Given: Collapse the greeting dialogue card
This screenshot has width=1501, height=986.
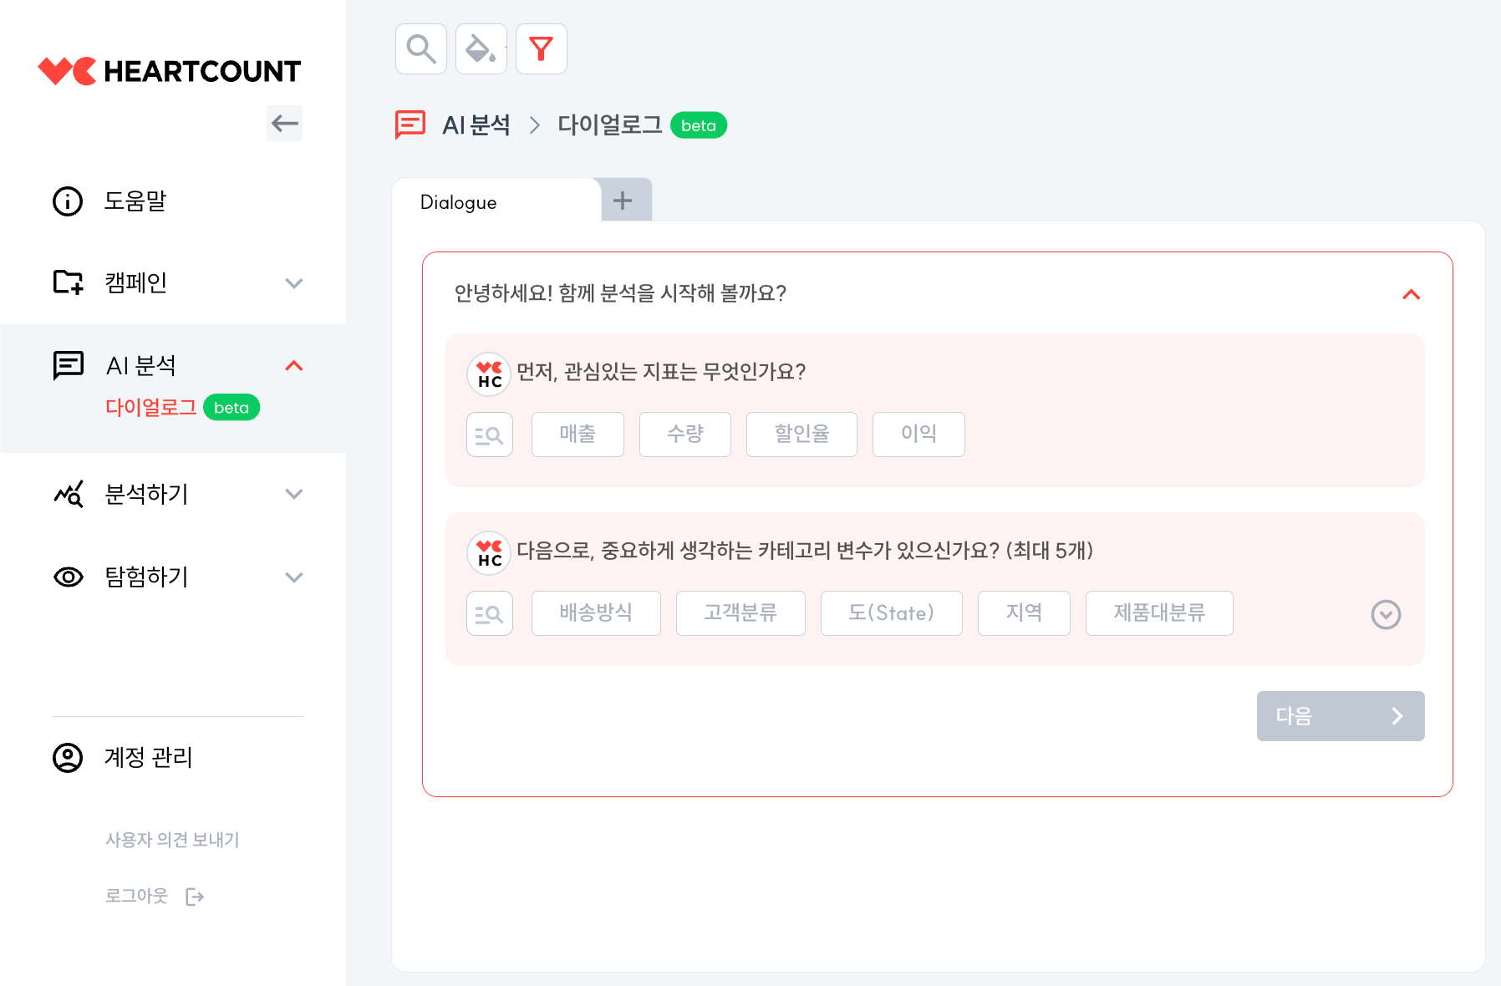Looking at the screenshot, I should click(1412, 294).
